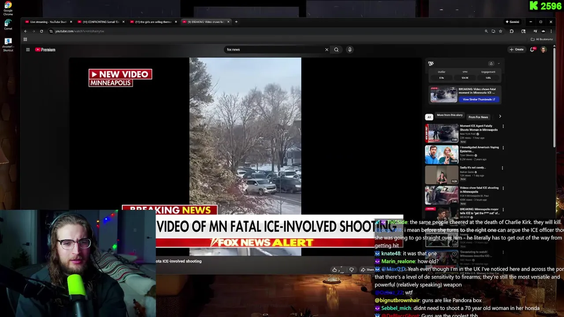Go to YouTube Premium home logo

tap(45, 50)
